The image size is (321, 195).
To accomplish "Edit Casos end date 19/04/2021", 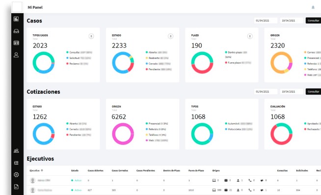I will [292, 21].
